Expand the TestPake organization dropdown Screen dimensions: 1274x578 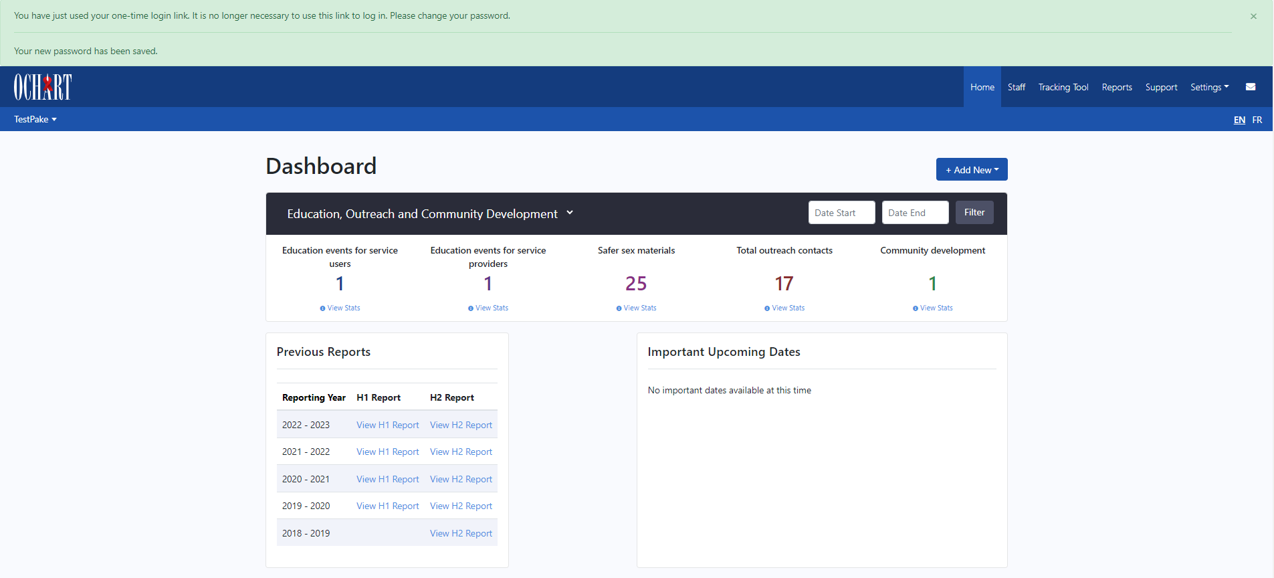35,119
